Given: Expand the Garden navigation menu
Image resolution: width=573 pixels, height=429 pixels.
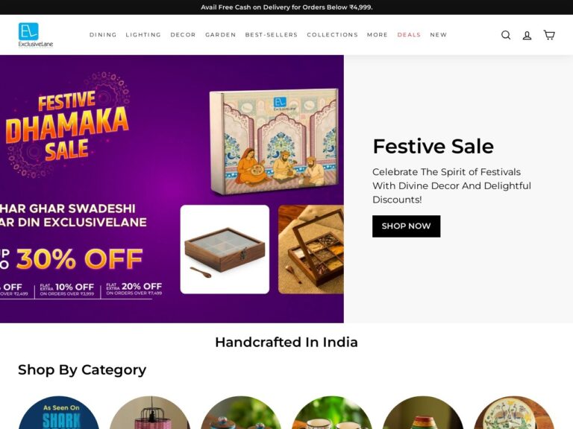Looking at the screenshot, I should (x=221, y=35).
